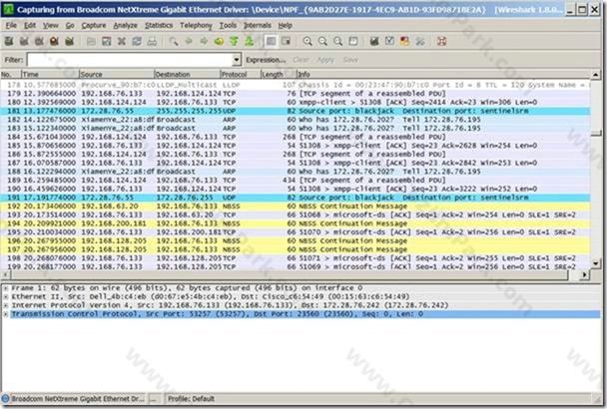Viewport: 607px width, 409px height.
Task: Open help lifebuoy toolbar icon
Action: pyautogui.click(x=441, y=41)
